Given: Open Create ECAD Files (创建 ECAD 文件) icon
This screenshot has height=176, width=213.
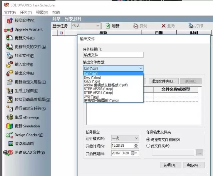Looking at the screenshot, I should pyautogui.click(x=8, y=153).
